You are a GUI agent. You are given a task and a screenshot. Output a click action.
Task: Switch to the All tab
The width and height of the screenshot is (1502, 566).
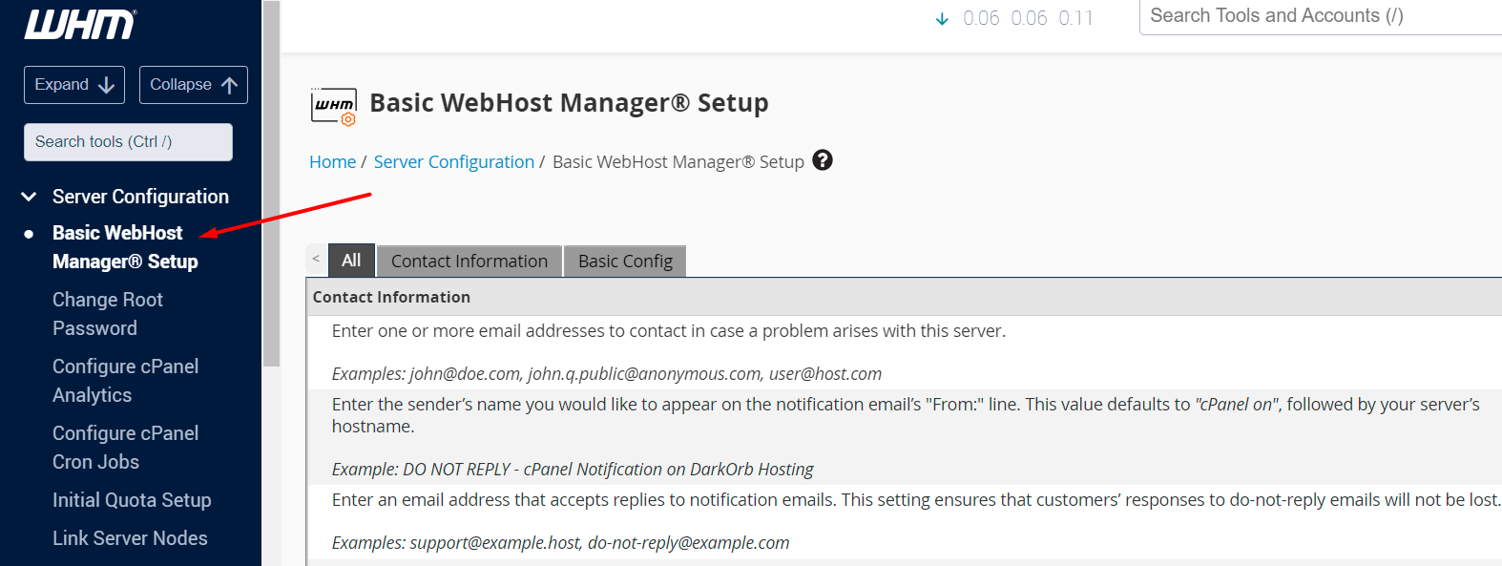coord(351,260)
